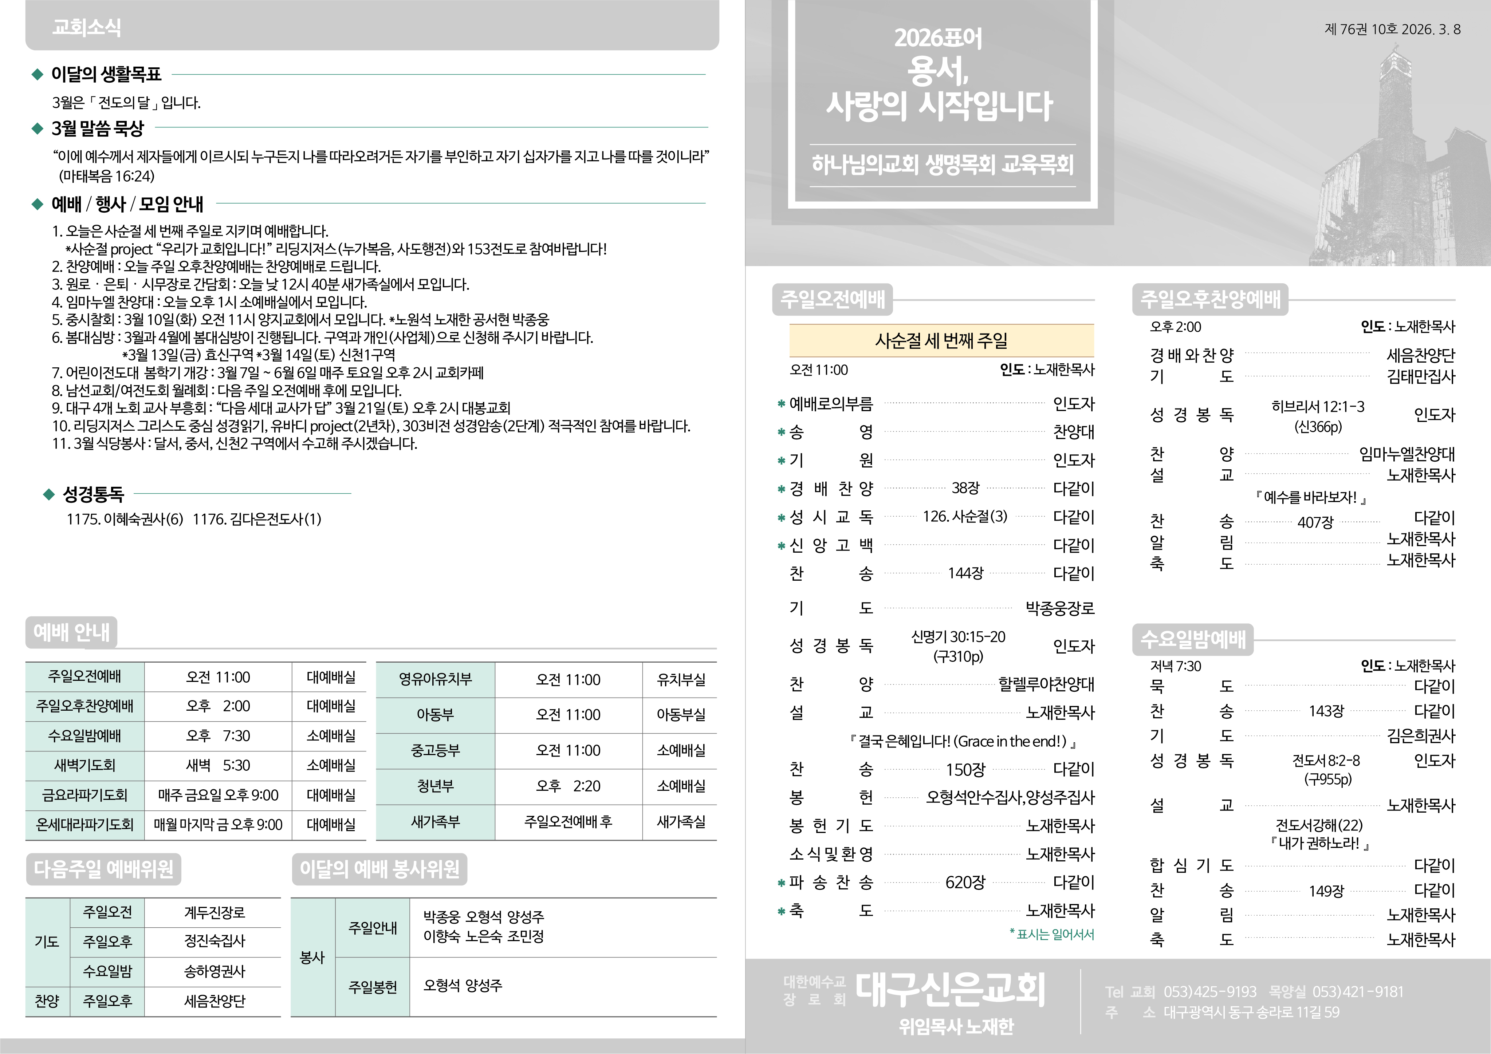Select the 청년부 cell in department table
Image resolution: width=1491 pixels, height=1054 pixels.
coord(435,787)
